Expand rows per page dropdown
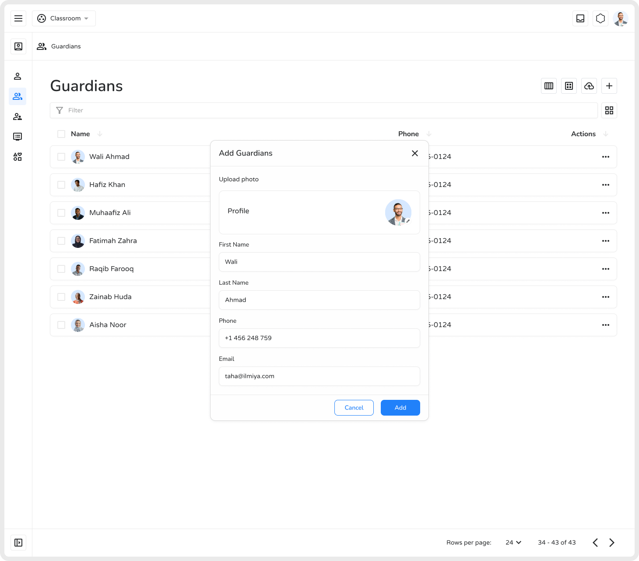Viewport: 639px width, 561px height. (513, 543)
